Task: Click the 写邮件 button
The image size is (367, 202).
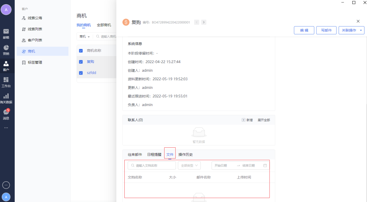Action: (x=326, y=30)
